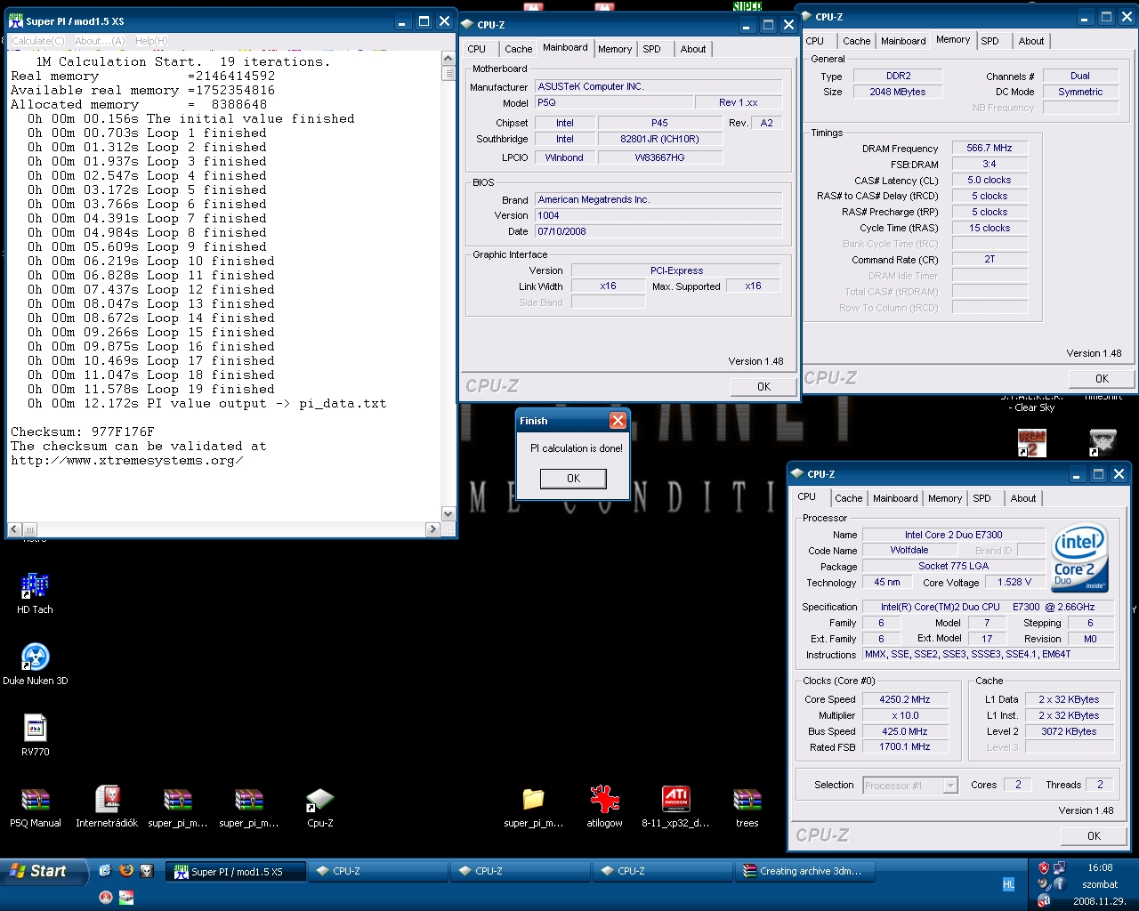Click the Intel Core 2 Duo E7300 name field

point(953,535)
